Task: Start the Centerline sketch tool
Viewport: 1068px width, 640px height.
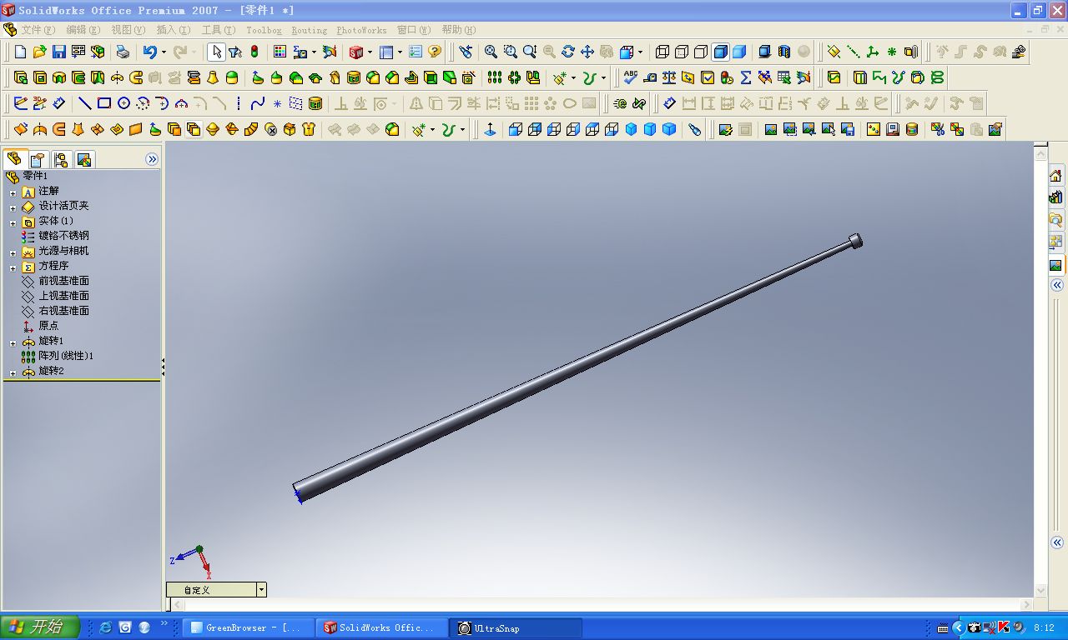Action: coord(239,103)
